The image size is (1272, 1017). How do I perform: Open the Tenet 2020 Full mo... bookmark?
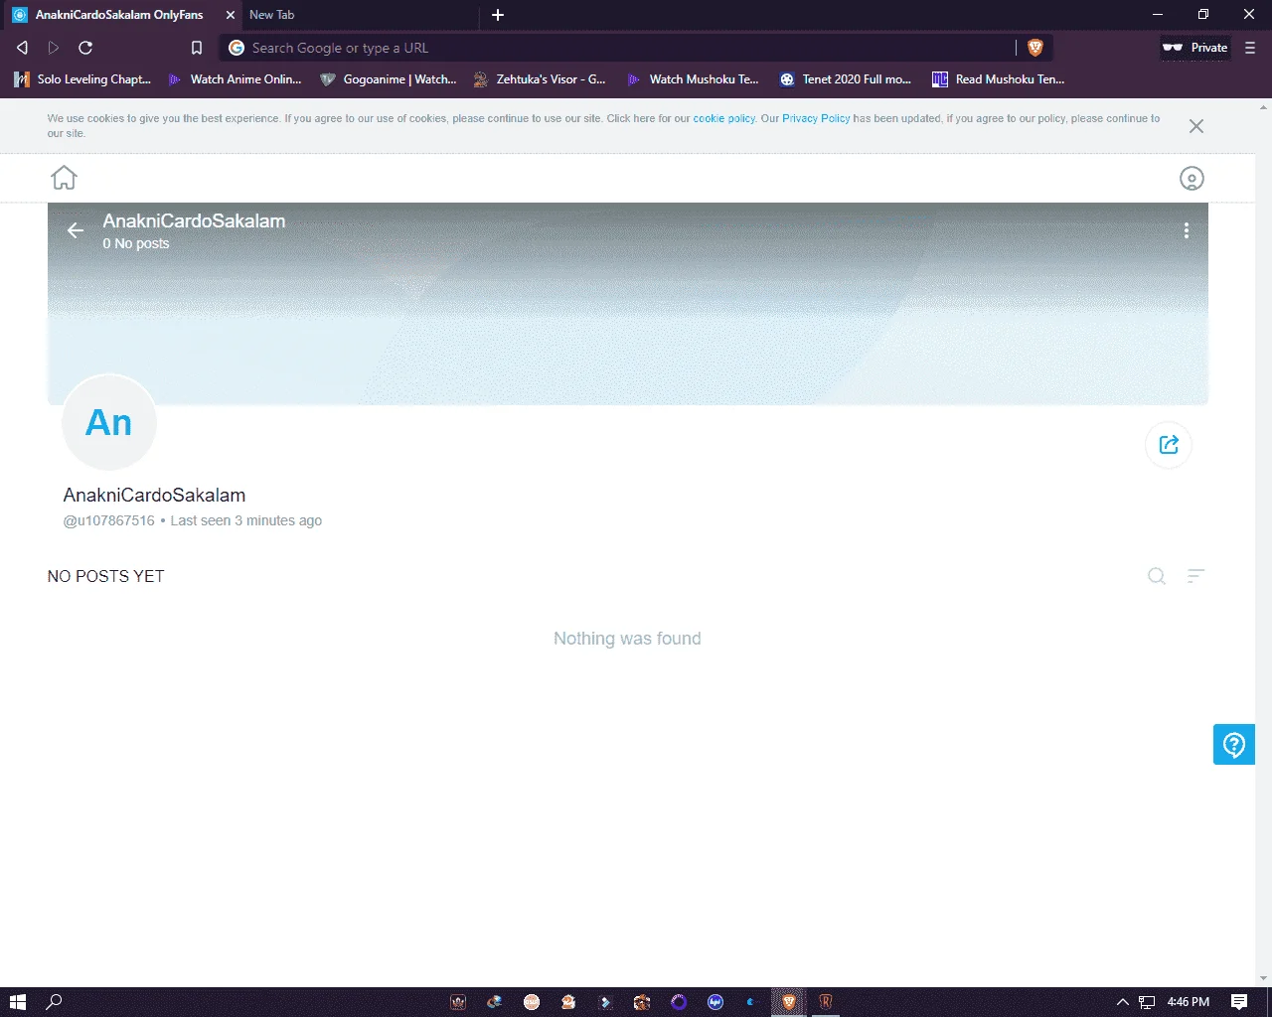click(846, 79)
